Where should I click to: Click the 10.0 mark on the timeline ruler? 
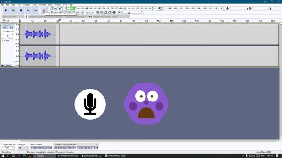tap(146, 21)
